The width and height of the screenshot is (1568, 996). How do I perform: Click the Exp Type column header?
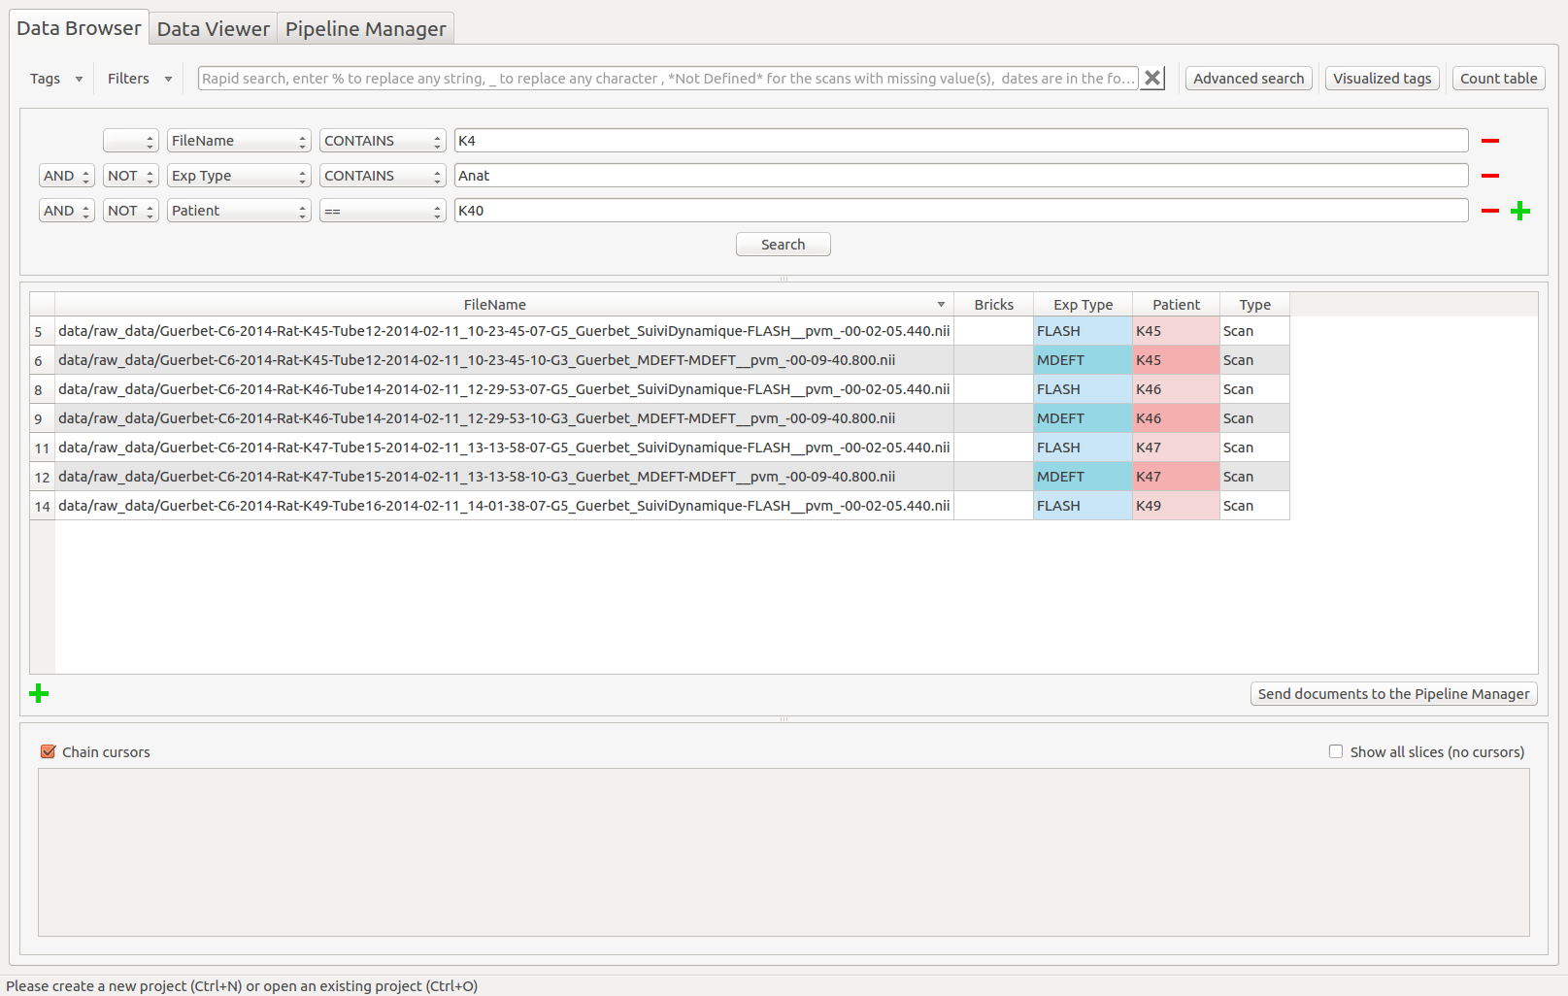(1084, 305)
